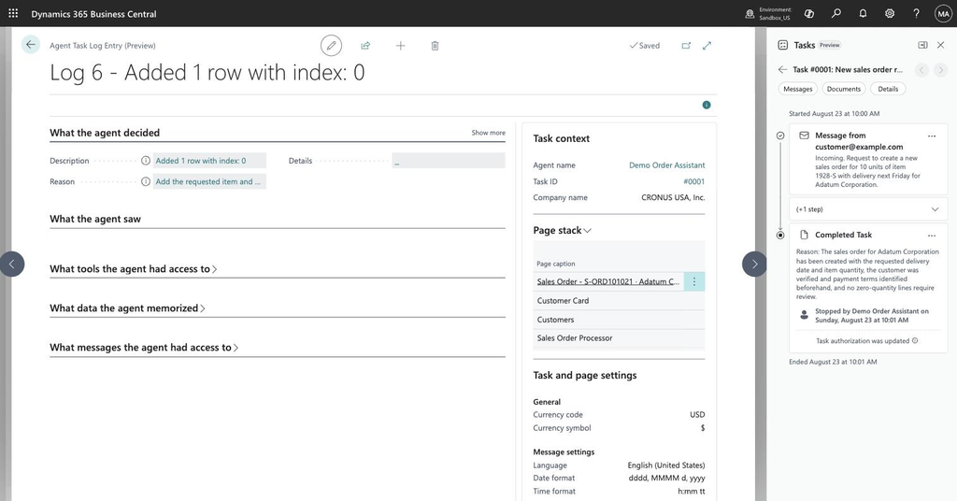Click CRONUS USA, Inc. company name

point(673,198)
